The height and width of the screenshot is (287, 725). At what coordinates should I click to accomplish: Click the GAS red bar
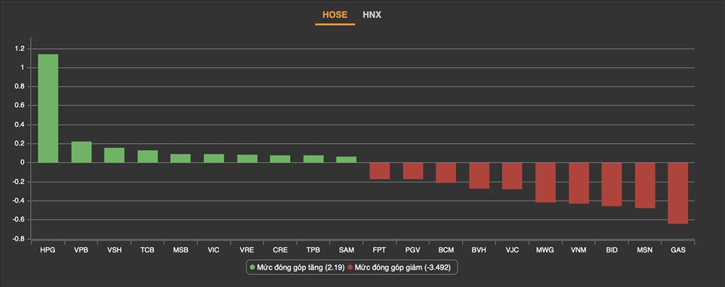click(x=678, y=193)
